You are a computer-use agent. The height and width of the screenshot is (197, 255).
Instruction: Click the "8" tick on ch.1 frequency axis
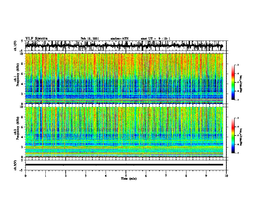coord(22,64)
